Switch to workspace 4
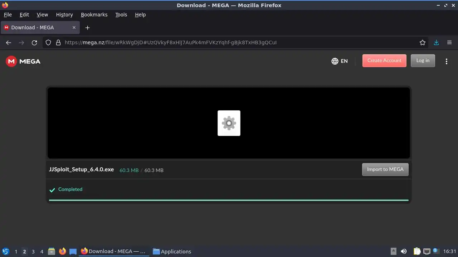 [x=42, y=252]
